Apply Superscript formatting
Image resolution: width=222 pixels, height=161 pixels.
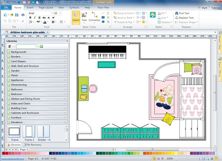53,17
